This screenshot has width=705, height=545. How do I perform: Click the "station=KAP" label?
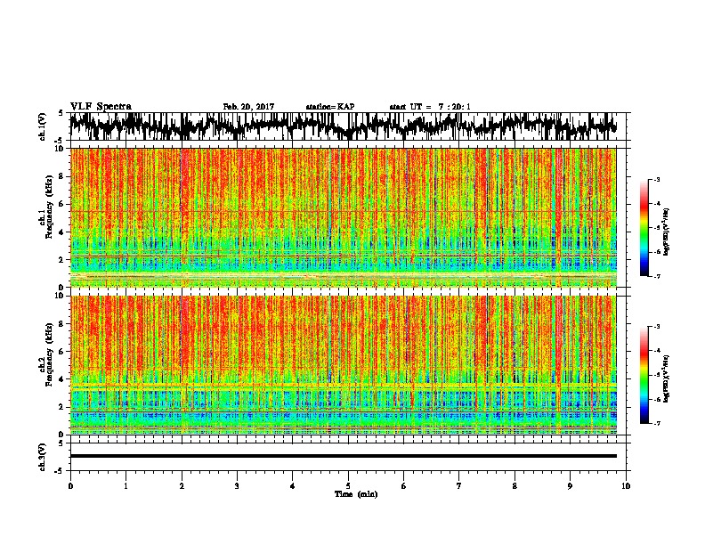click(x=330, y=107)
